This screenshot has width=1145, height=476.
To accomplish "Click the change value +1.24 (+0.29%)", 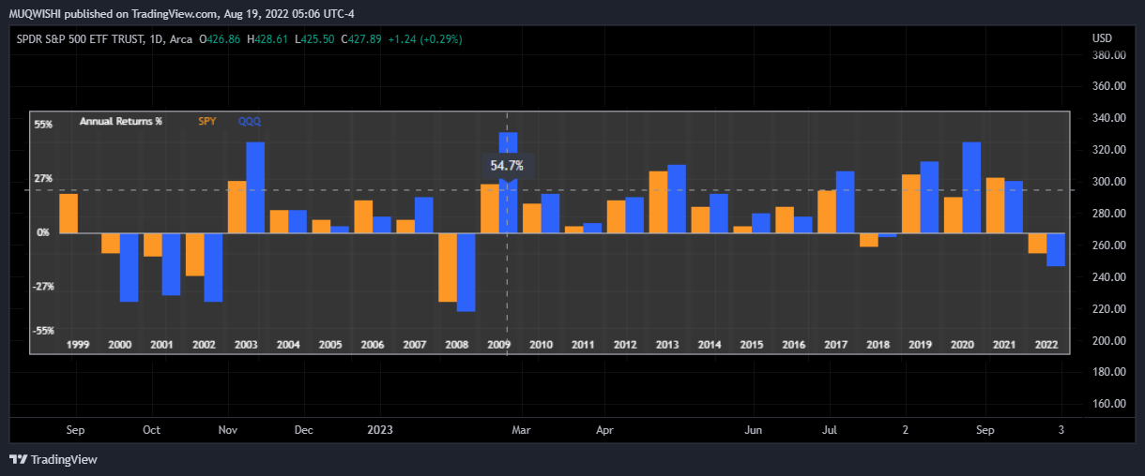I will click(426, 39).
